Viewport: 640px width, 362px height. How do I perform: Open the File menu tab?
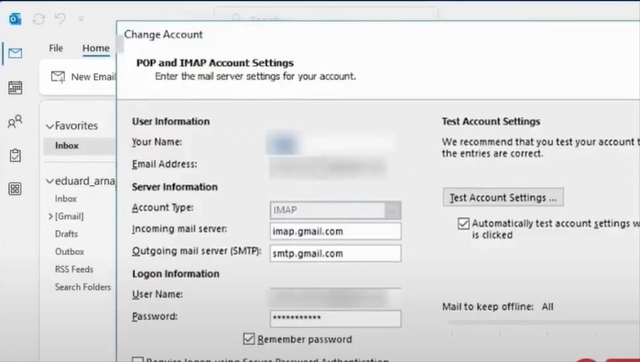click(56, 49)
